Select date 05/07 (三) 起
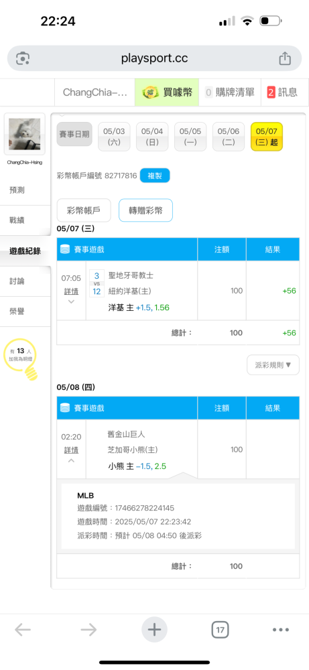Viewport: 309px width, 670px height. point(267,137)
